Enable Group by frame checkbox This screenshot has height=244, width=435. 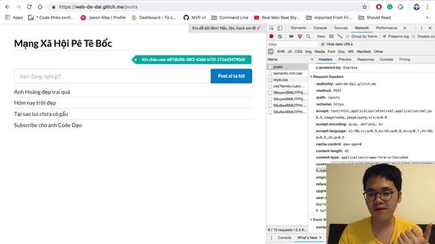click(x=347, y=36)
